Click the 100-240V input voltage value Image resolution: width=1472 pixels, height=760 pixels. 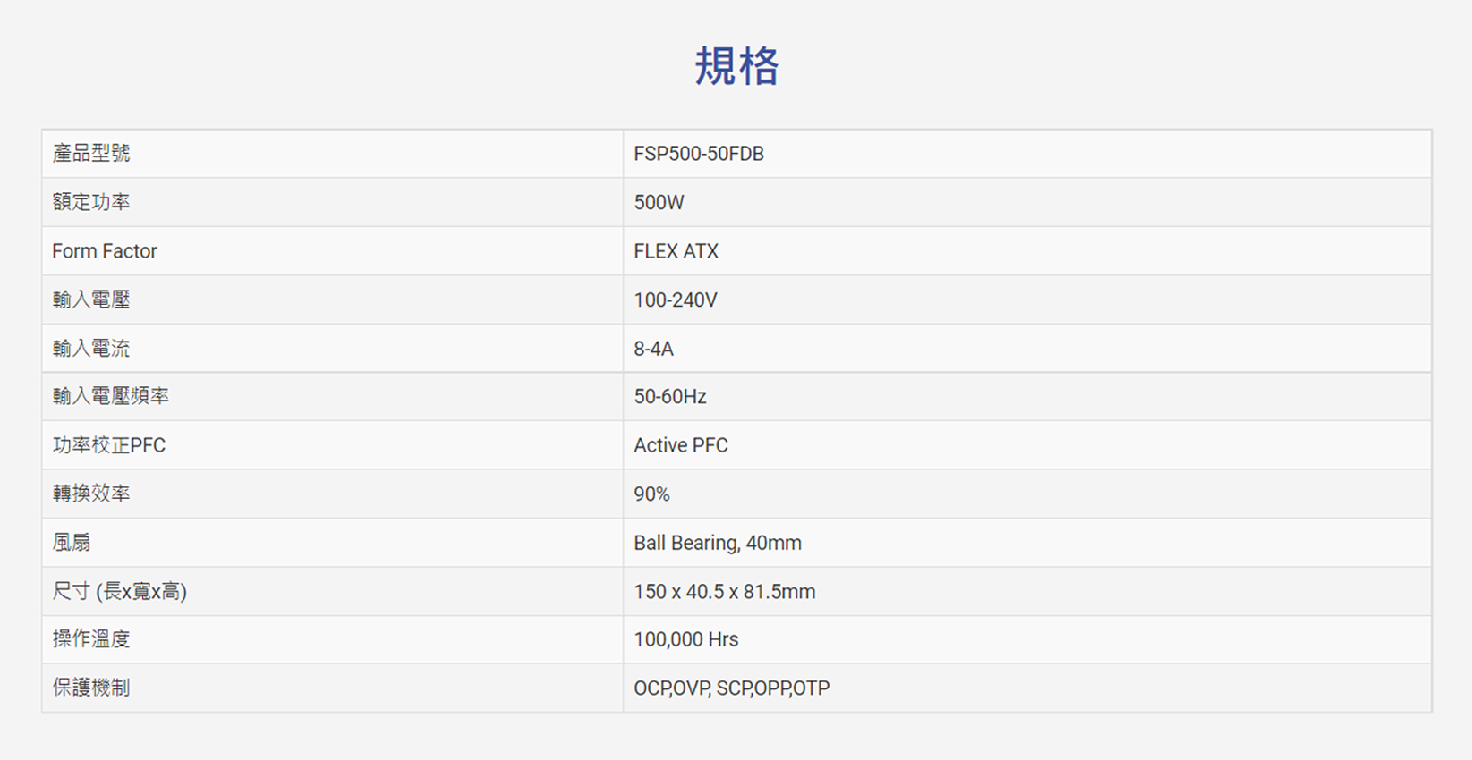click(x=675, y=300)
